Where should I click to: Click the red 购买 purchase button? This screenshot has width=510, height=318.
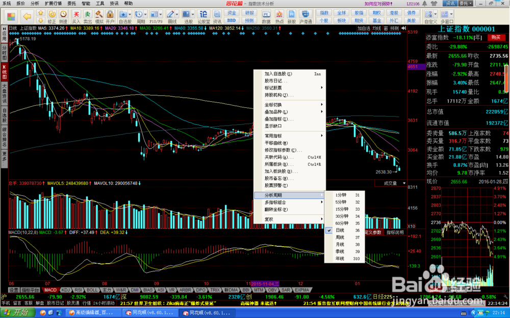coord(496,38)
